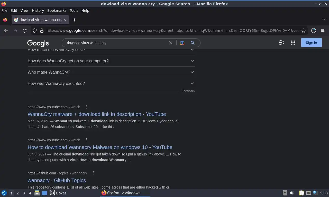List all tabs dropdown arrow
This screenshot has height=197, width=329.
click(324, 20)
